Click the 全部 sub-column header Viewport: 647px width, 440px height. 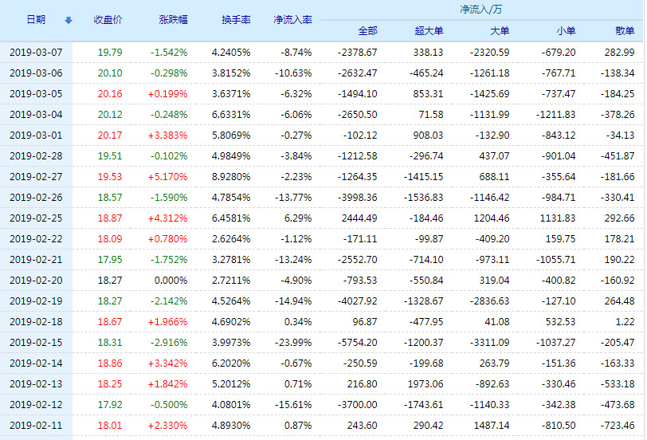tap(367, 31)
